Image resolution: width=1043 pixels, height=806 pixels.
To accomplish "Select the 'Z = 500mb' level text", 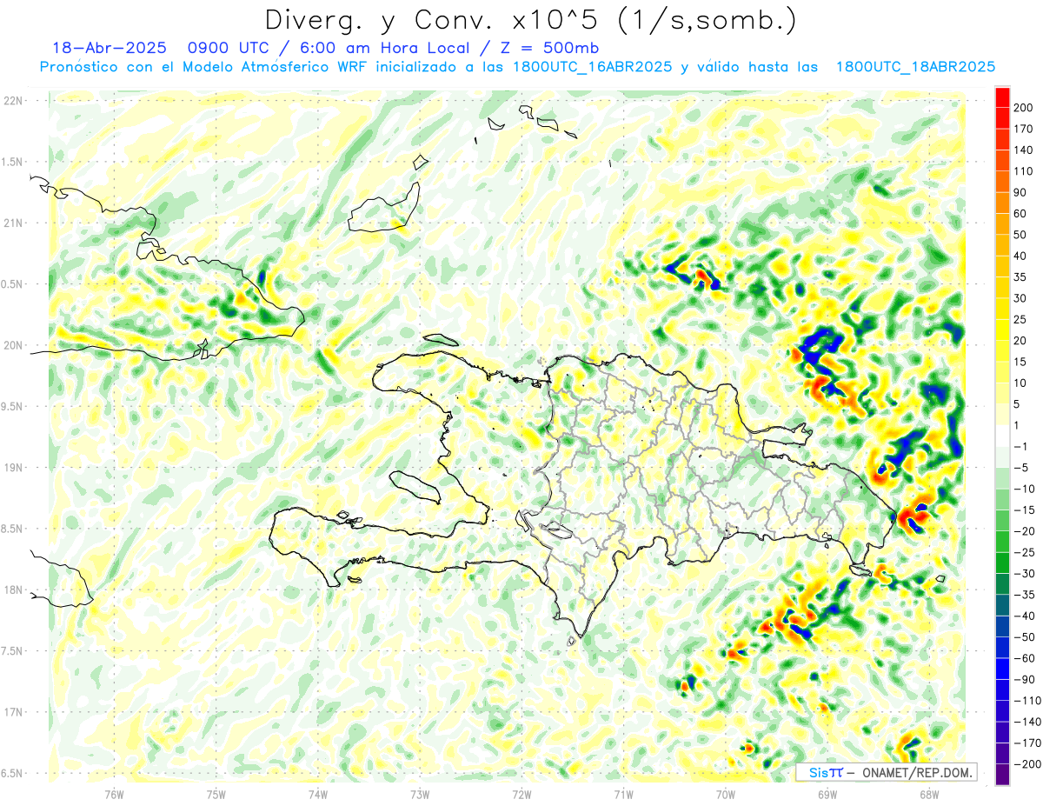I will click(x=551, y=47).
